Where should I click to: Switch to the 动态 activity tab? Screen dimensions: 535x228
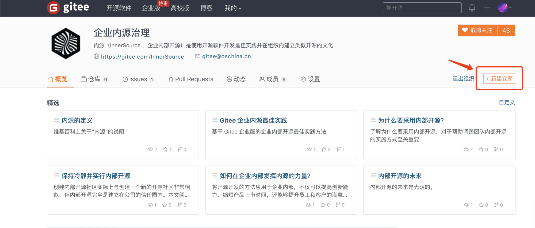tap(236, 79)
